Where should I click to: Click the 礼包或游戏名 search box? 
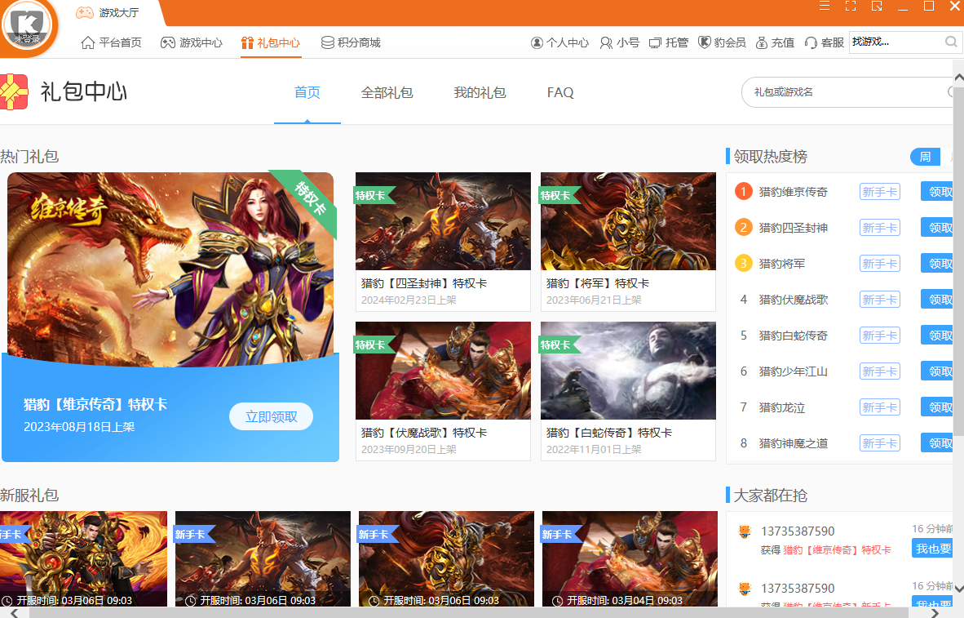(x=848, y=91)
